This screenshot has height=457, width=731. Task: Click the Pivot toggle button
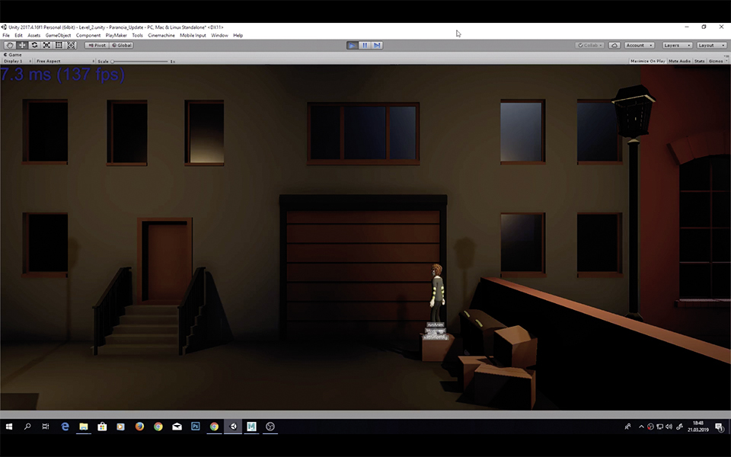tap(96, 45)
